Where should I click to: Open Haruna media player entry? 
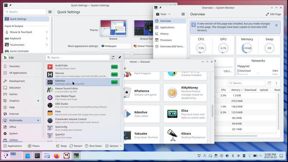(83, 75)
